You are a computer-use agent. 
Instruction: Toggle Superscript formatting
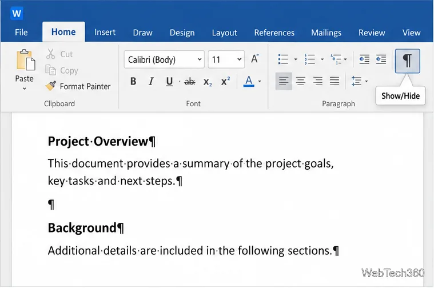[226, 81]
